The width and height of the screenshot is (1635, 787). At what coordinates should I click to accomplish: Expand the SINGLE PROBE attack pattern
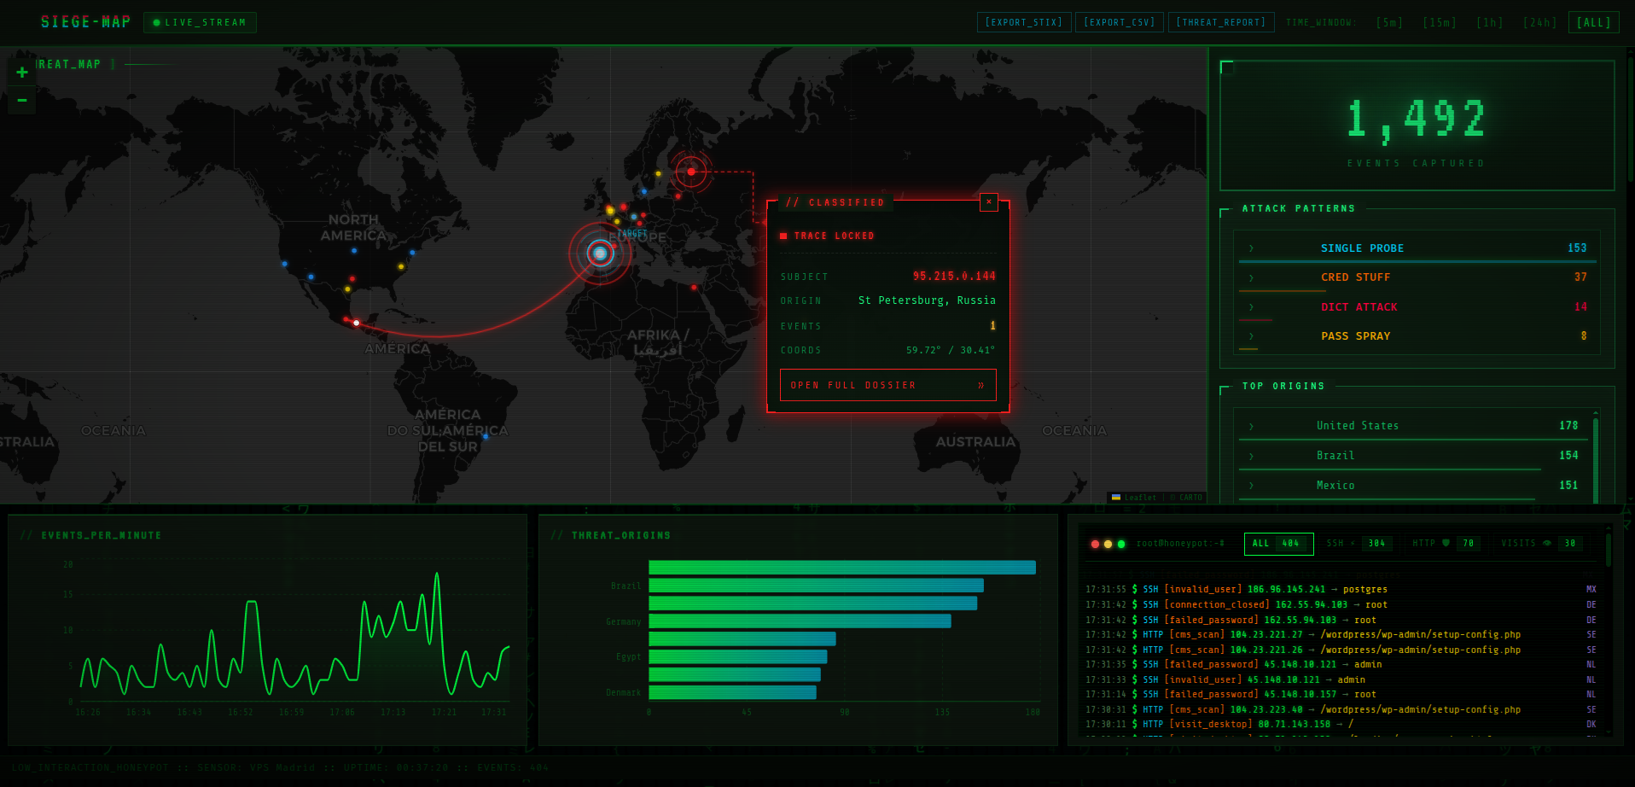point(1417,248)
